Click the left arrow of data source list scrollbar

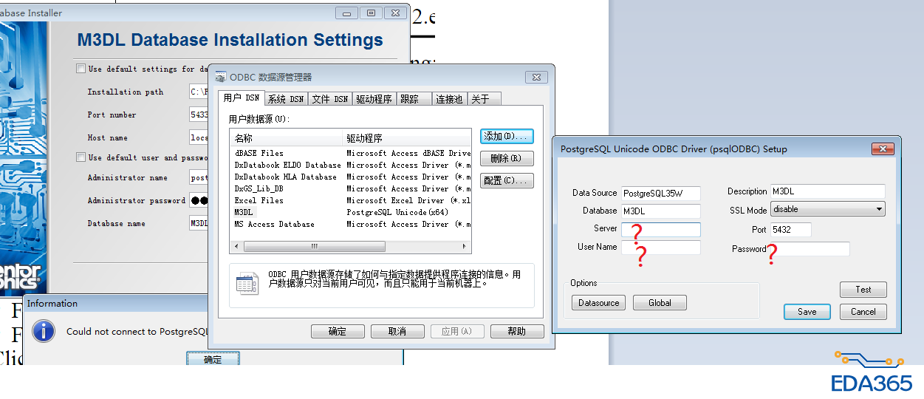[x=237, y=246]
